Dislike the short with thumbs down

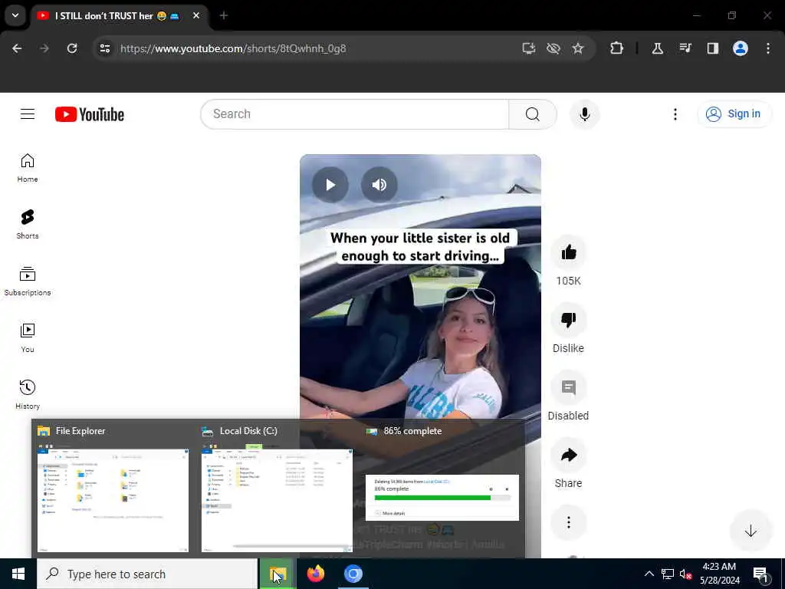point(568,320)
